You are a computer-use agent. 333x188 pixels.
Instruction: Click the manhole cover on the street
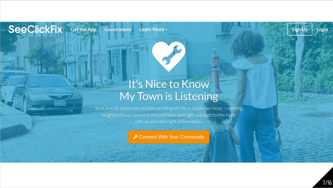point(316,114)
